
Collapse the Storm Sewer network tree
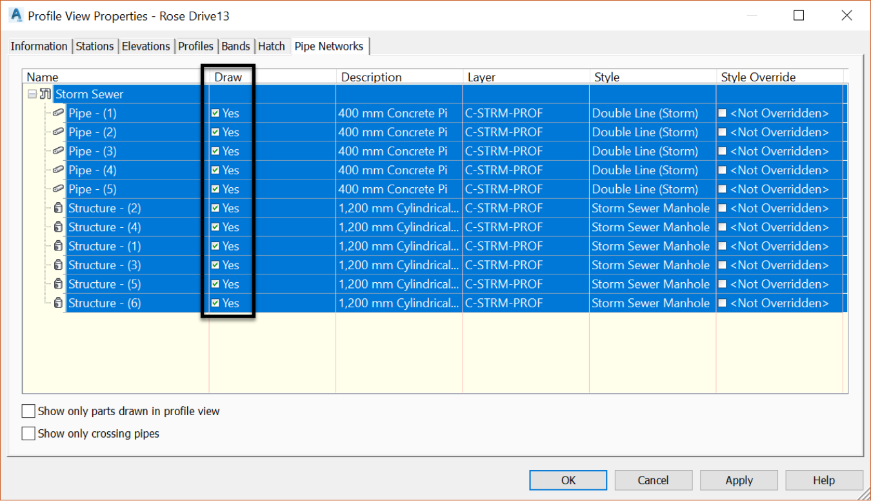pyautogui.click(x=32, y=94)
